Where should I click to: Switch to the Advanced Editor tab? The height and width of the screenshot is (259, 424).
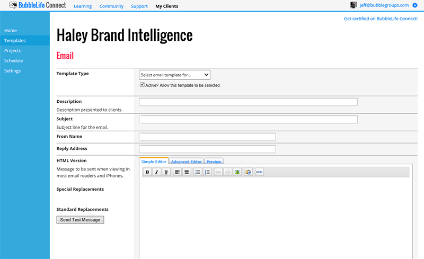tap(187, 162)
